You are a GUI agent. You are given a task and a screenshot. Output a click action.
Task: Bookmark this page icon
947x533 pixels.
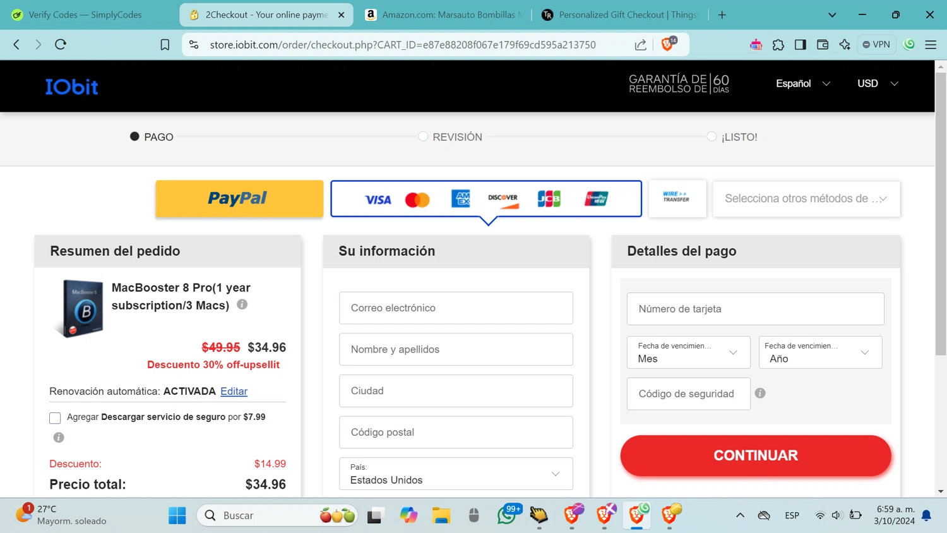click(165, 44)
